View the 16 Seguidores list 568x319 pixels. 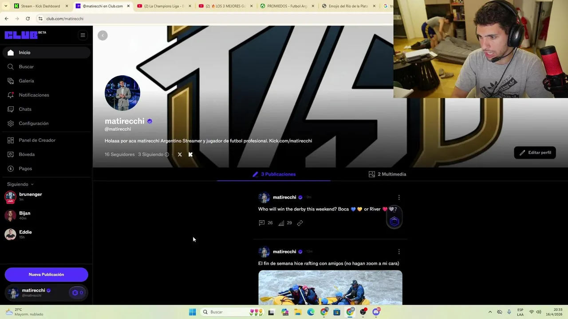[119, 155]
